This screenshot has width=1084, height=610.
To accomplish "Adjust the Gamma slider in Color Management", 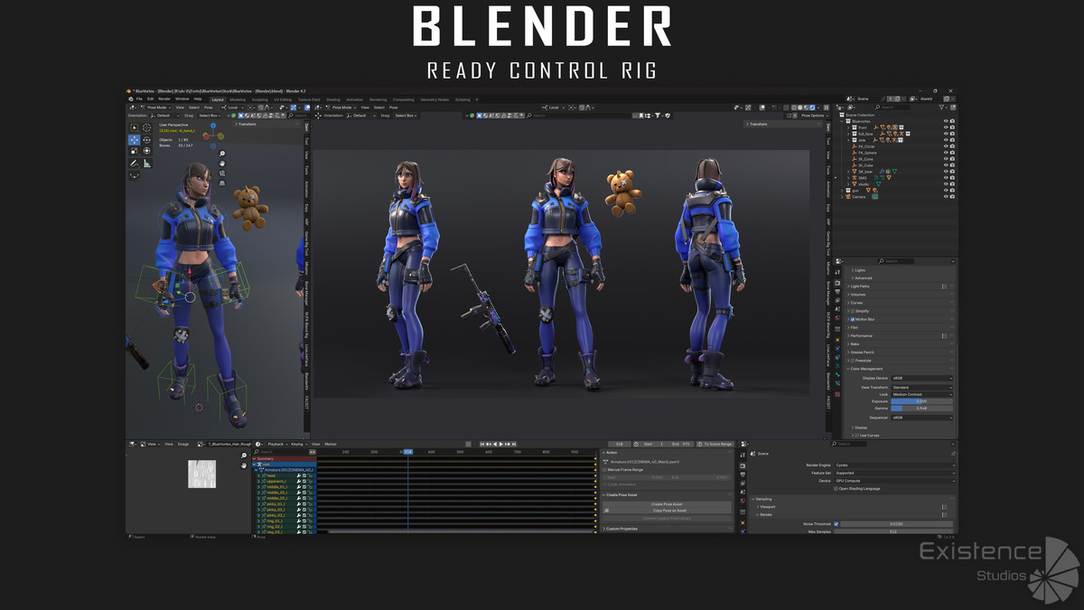I will point(922,408).
